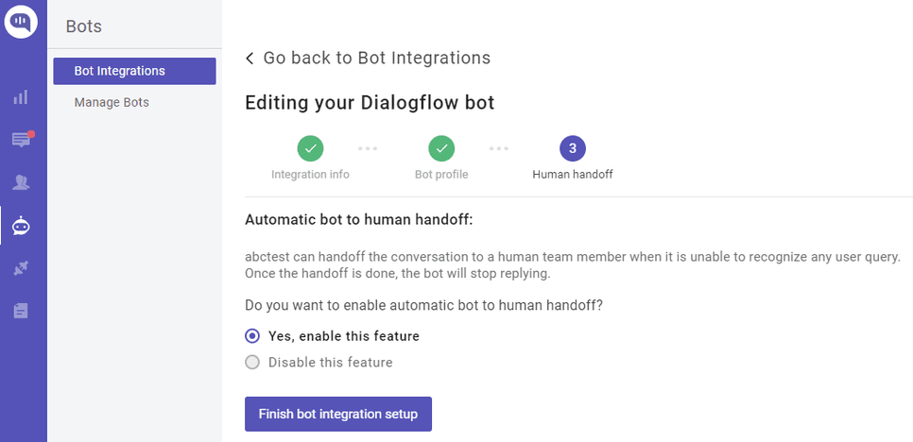Jump to the completed Integration info step
This screenshot has height=442, width=913.
point(310,148)
